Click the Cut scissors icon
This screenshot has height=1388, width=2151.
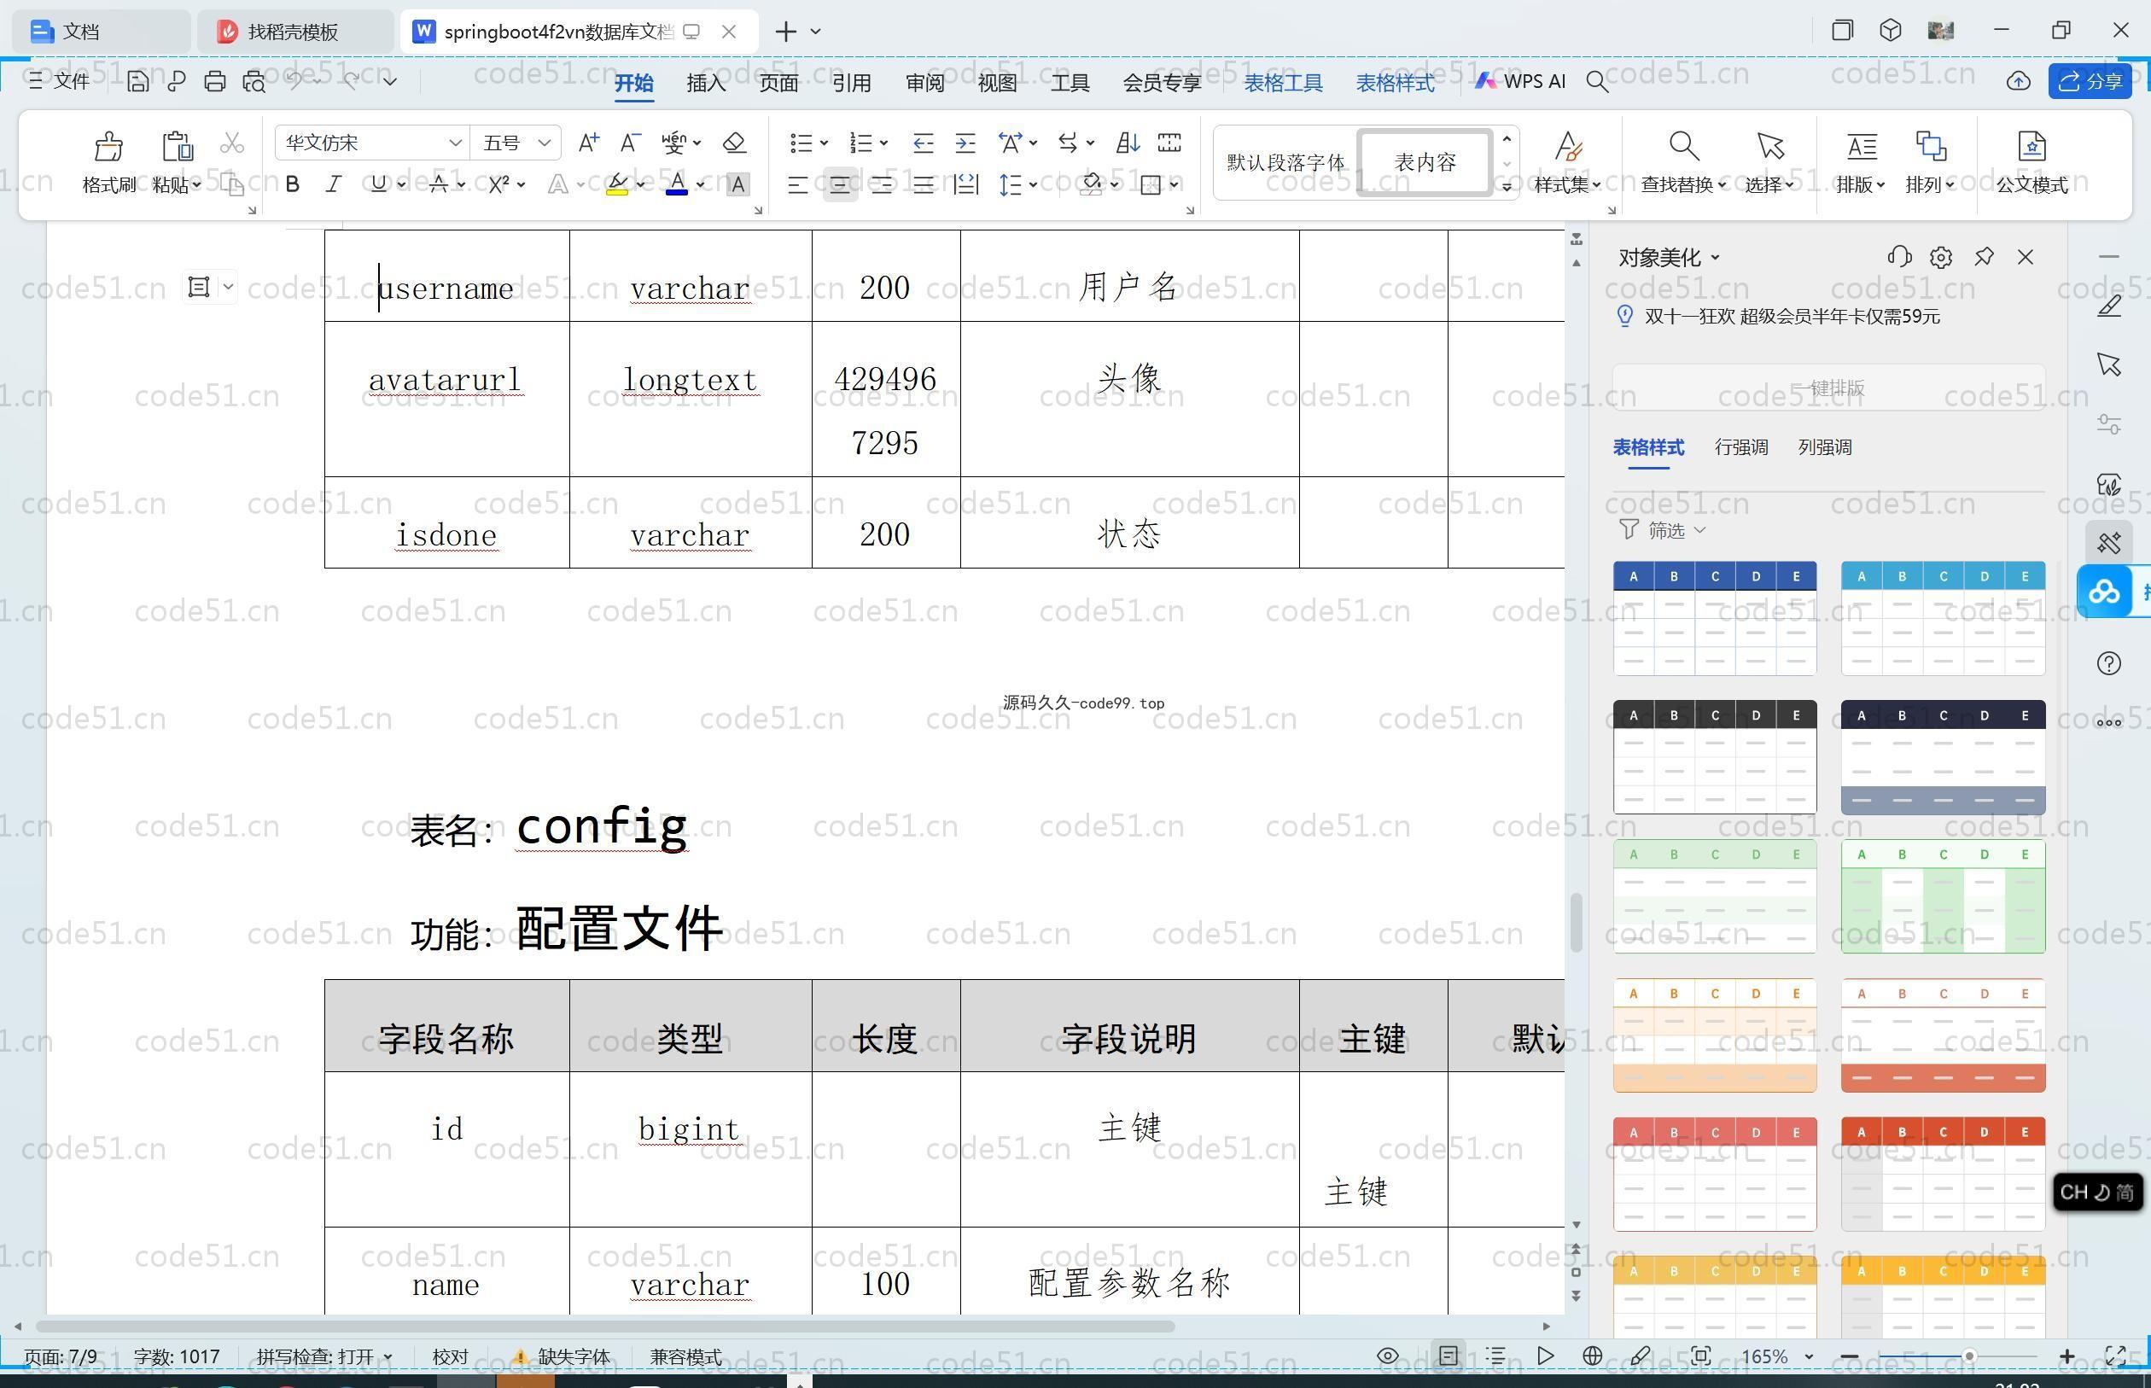[231, 143]
